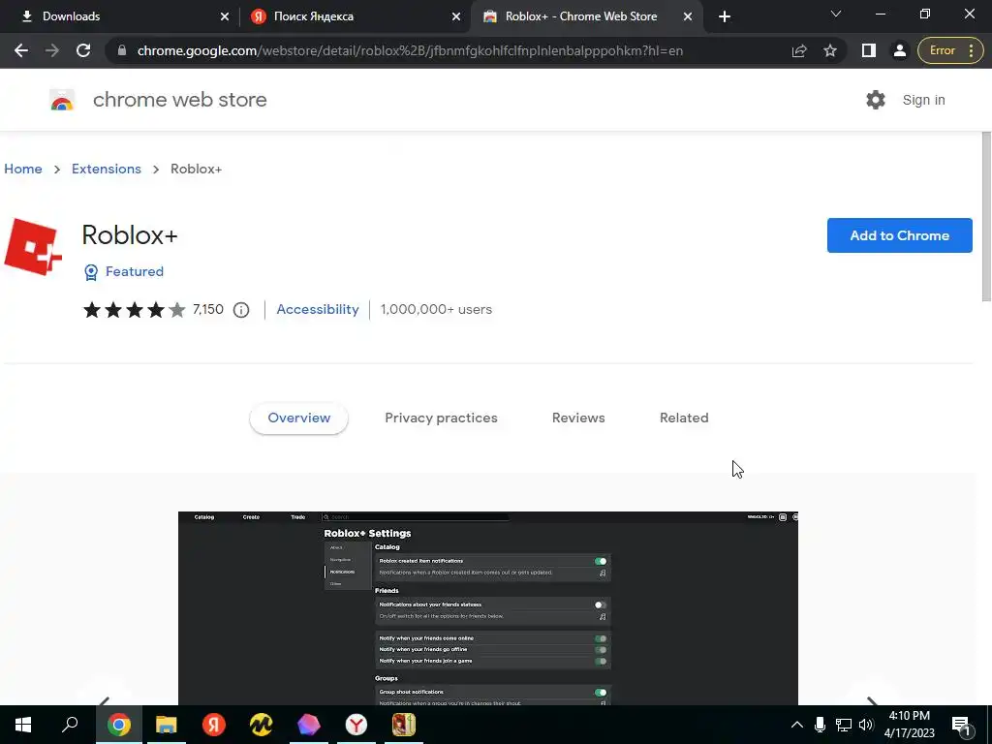Open the Extensions breadcrumb link
992x744 pixels.
pyautogui.click(x=107, y=169)
